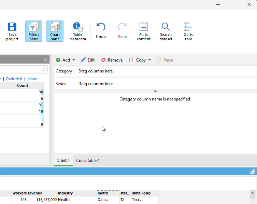
Task: Select the row with count 19
Action: click(x=22, y=111)
